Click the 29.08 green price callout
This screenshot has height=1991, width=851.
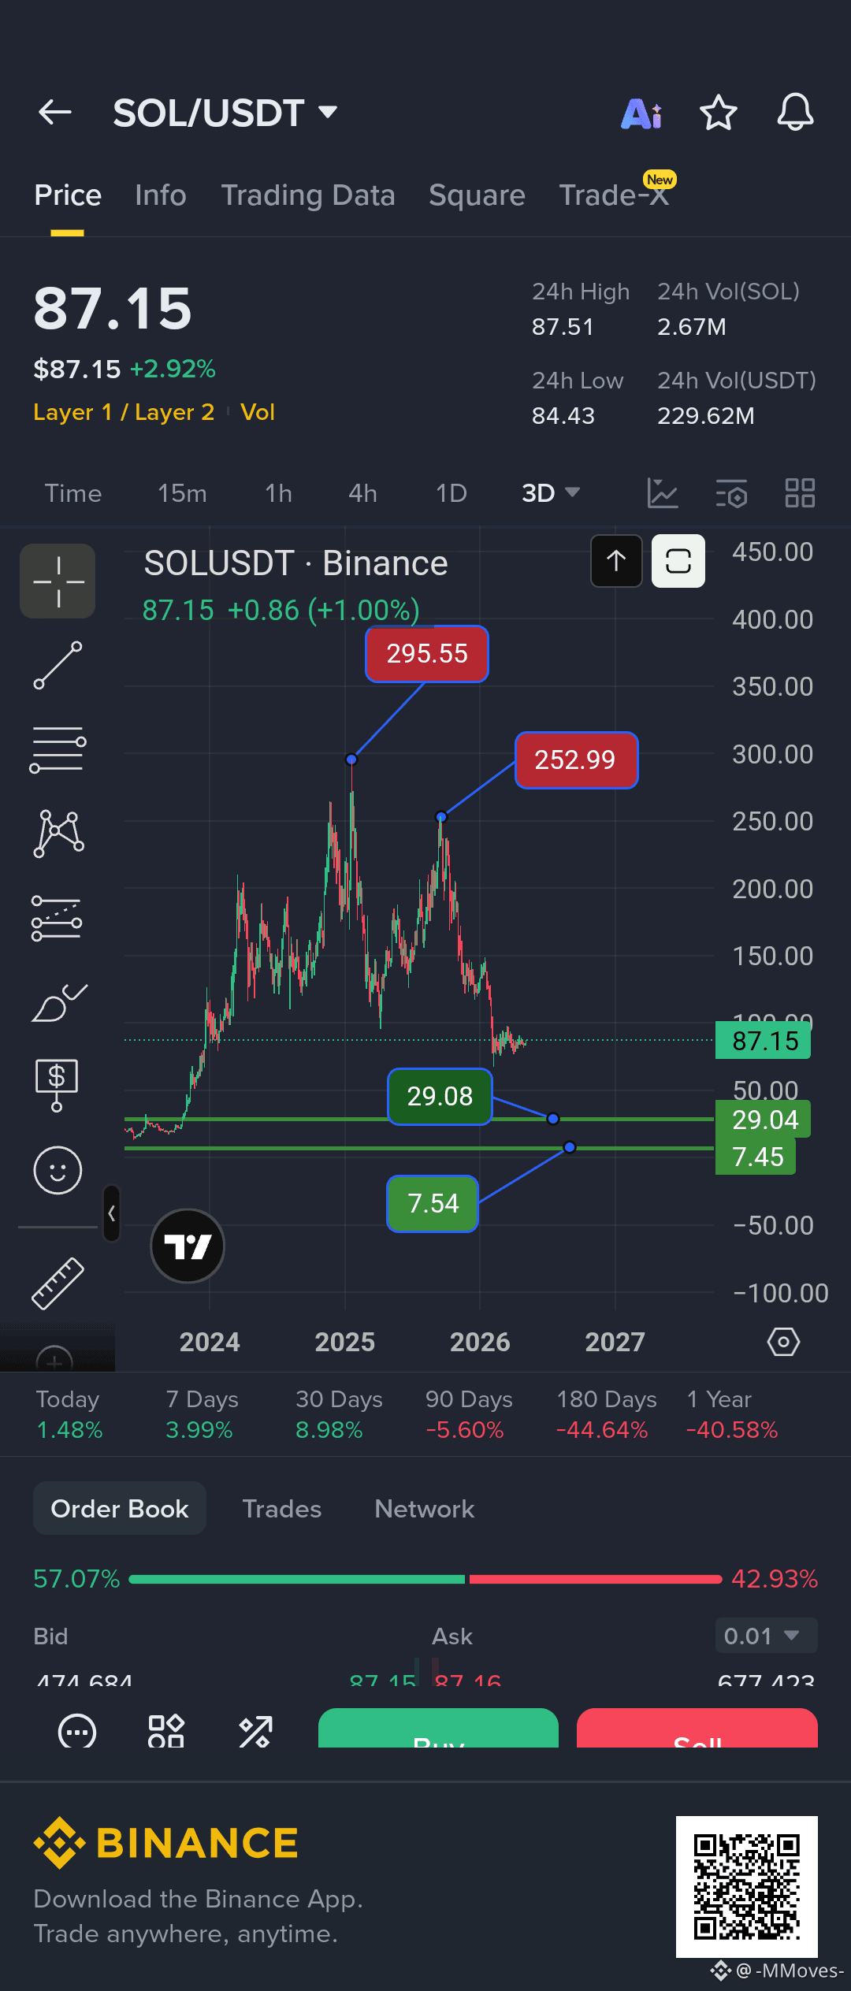(x=440, y=1097)
